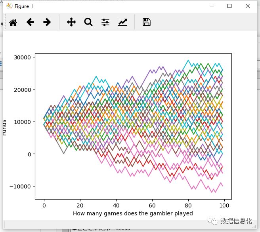Click the x-axis label about games played
This screenshot has width=260, height=232.
(133, 213)
